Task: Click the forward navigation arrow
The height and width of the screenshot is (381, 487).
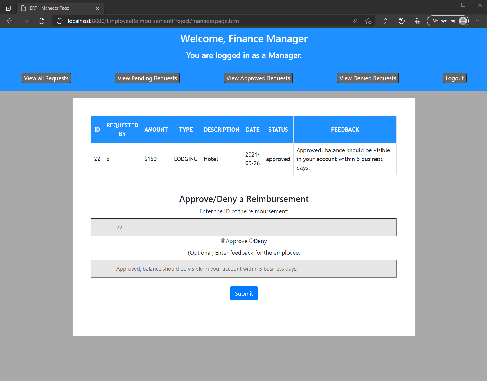Action: [26, 21]
